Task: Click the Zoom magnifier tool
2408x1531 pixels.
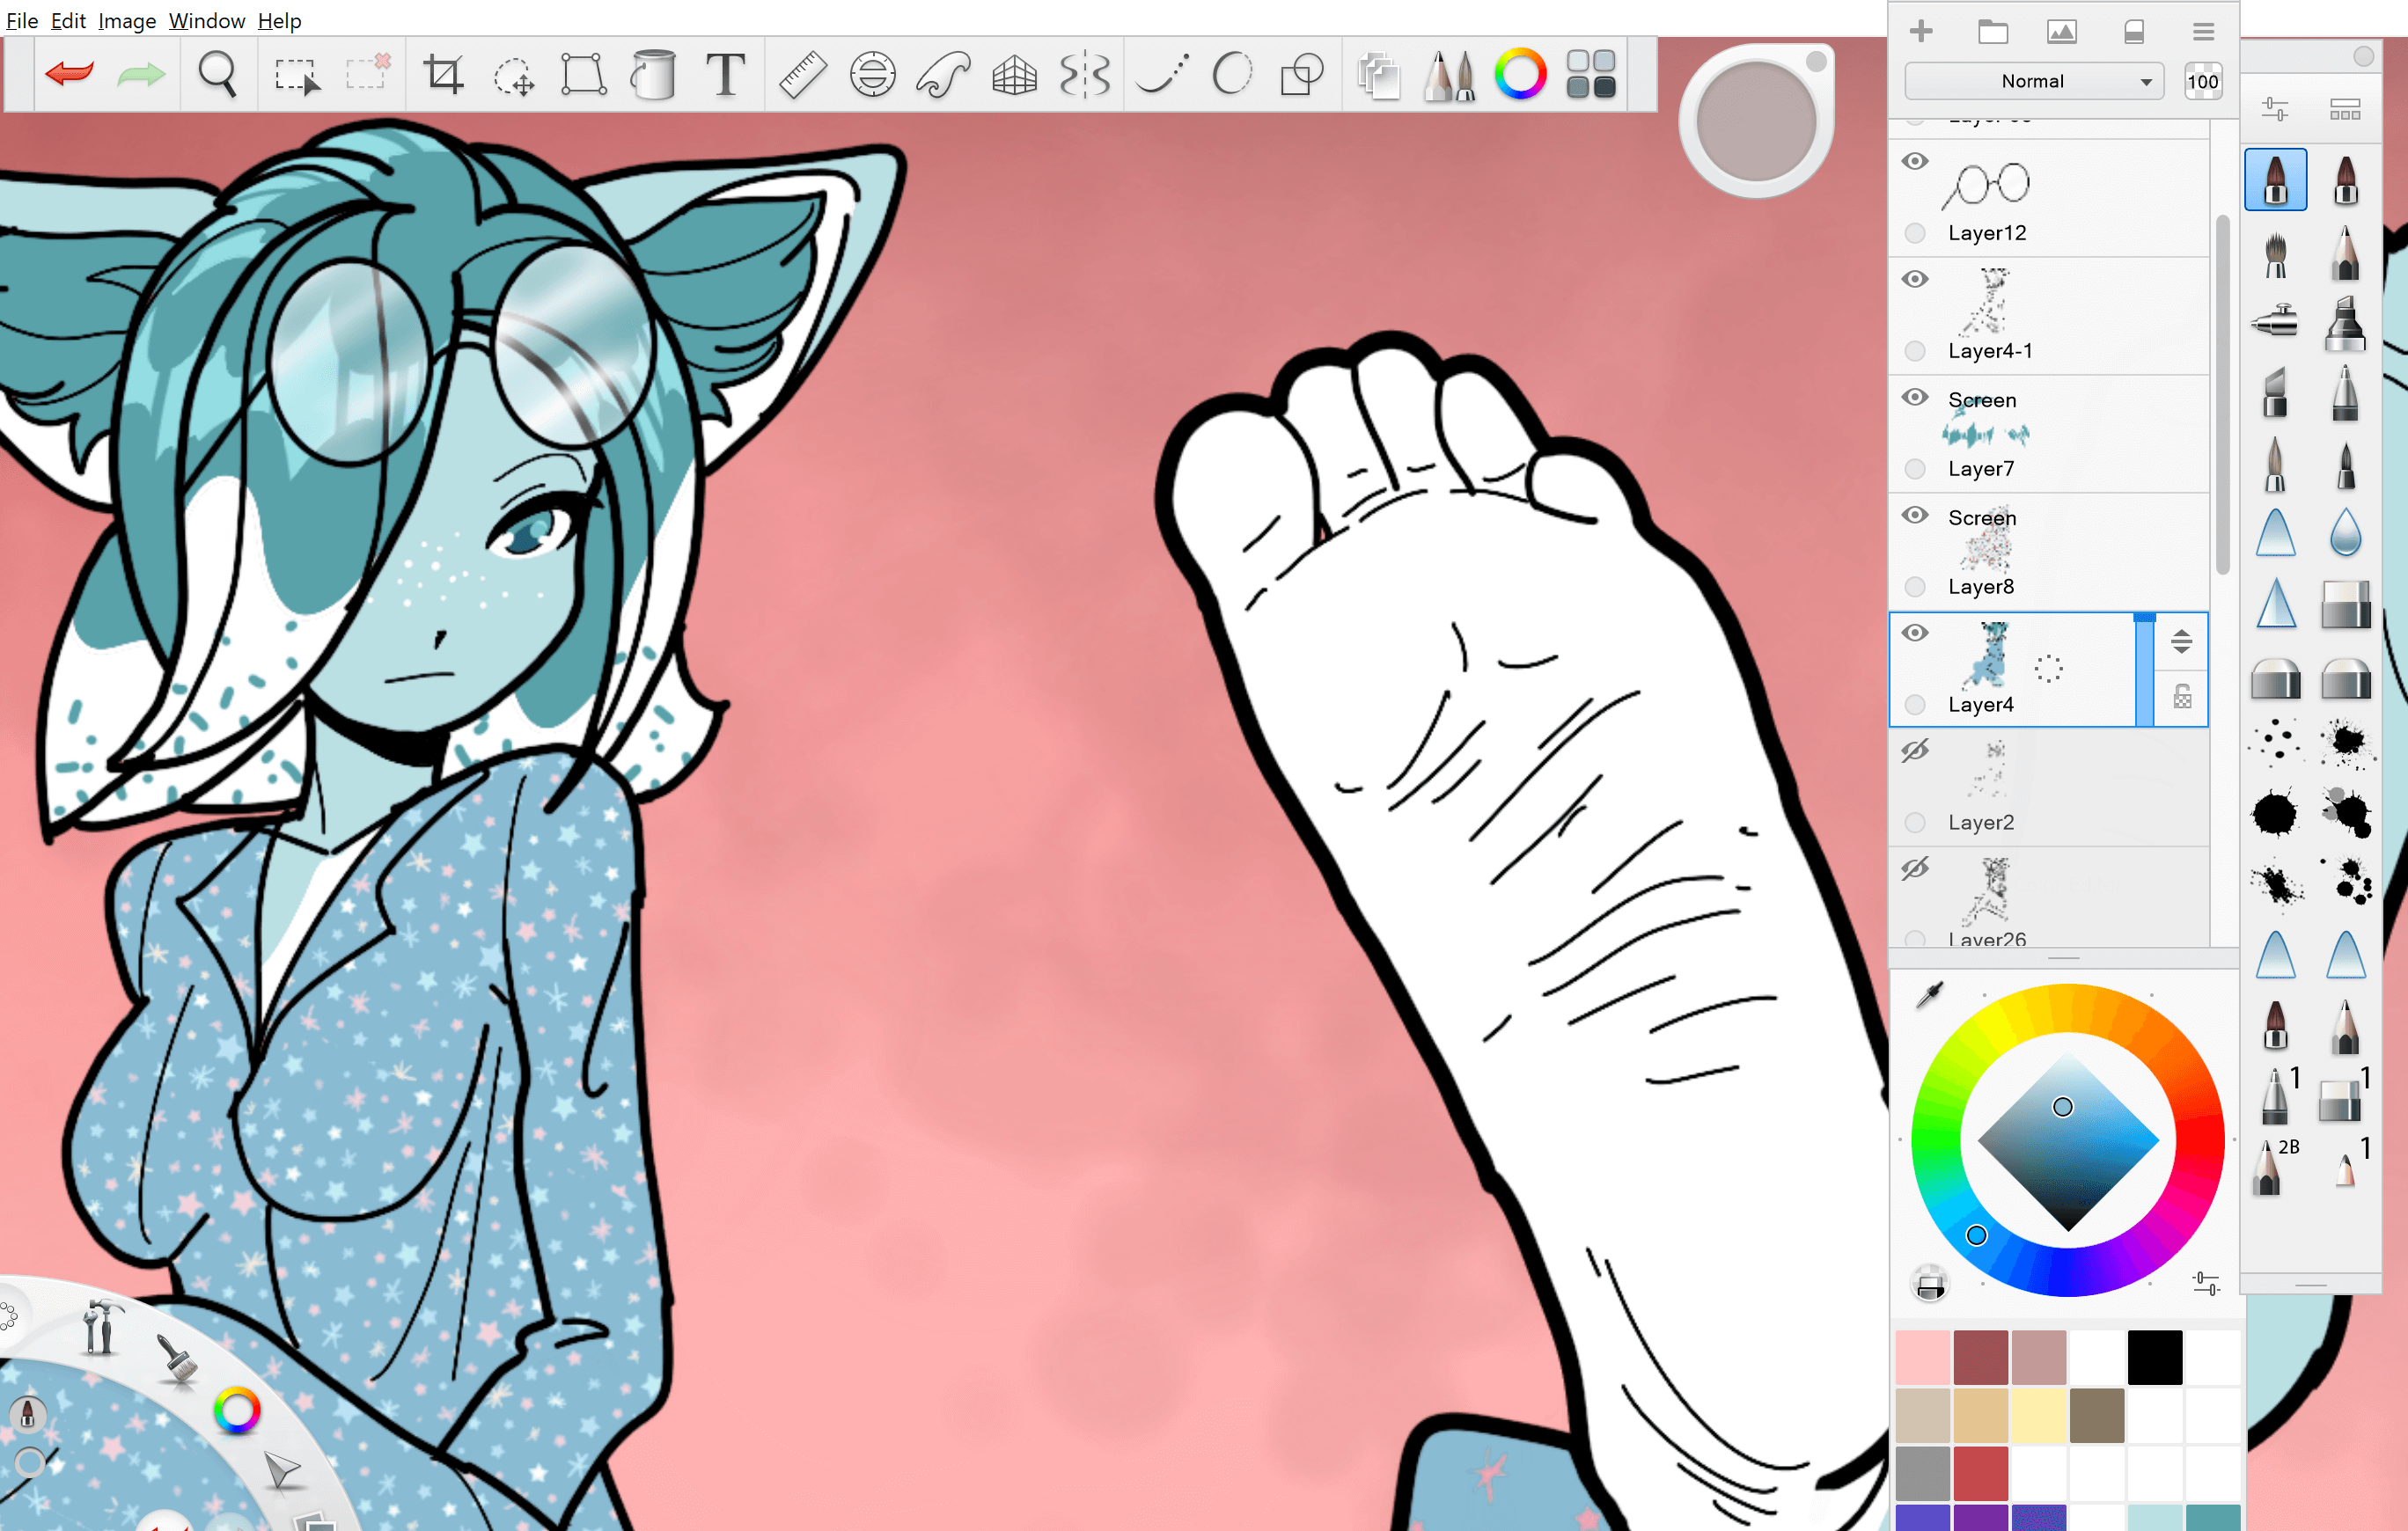Action: [217, 75]
